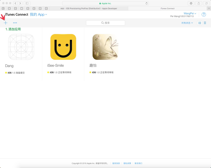Select the iSee-Smile app name
211x168 pixels.
coord(55,65)
